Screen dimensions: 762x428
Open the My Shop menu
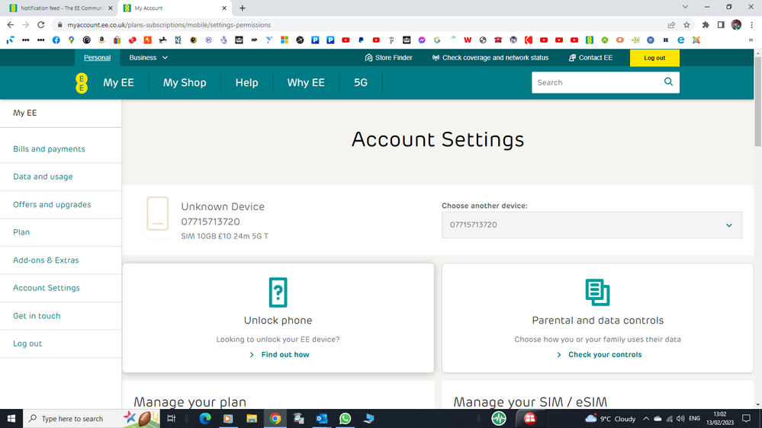(185, 82)
